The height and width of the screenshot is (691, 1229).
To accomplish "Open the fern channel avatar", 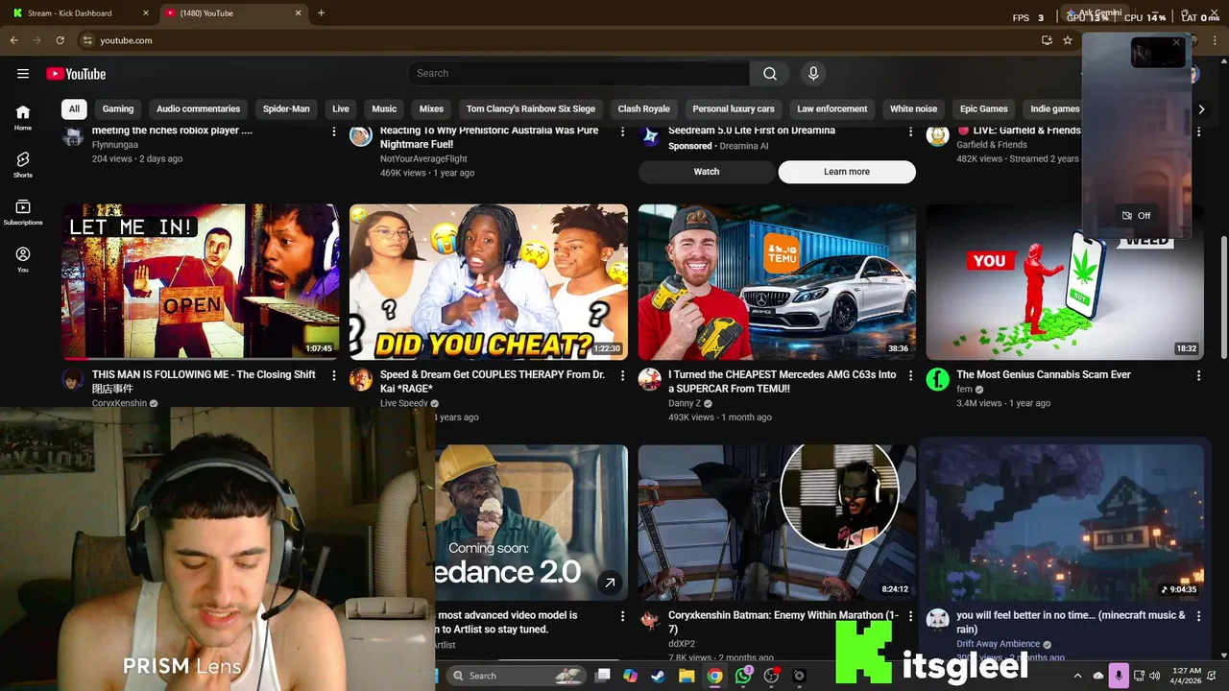I will coord(937,379).
